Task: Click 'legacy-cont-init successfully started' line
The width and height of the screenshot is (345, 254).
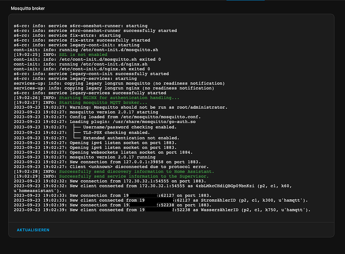Action: (91, 74)
